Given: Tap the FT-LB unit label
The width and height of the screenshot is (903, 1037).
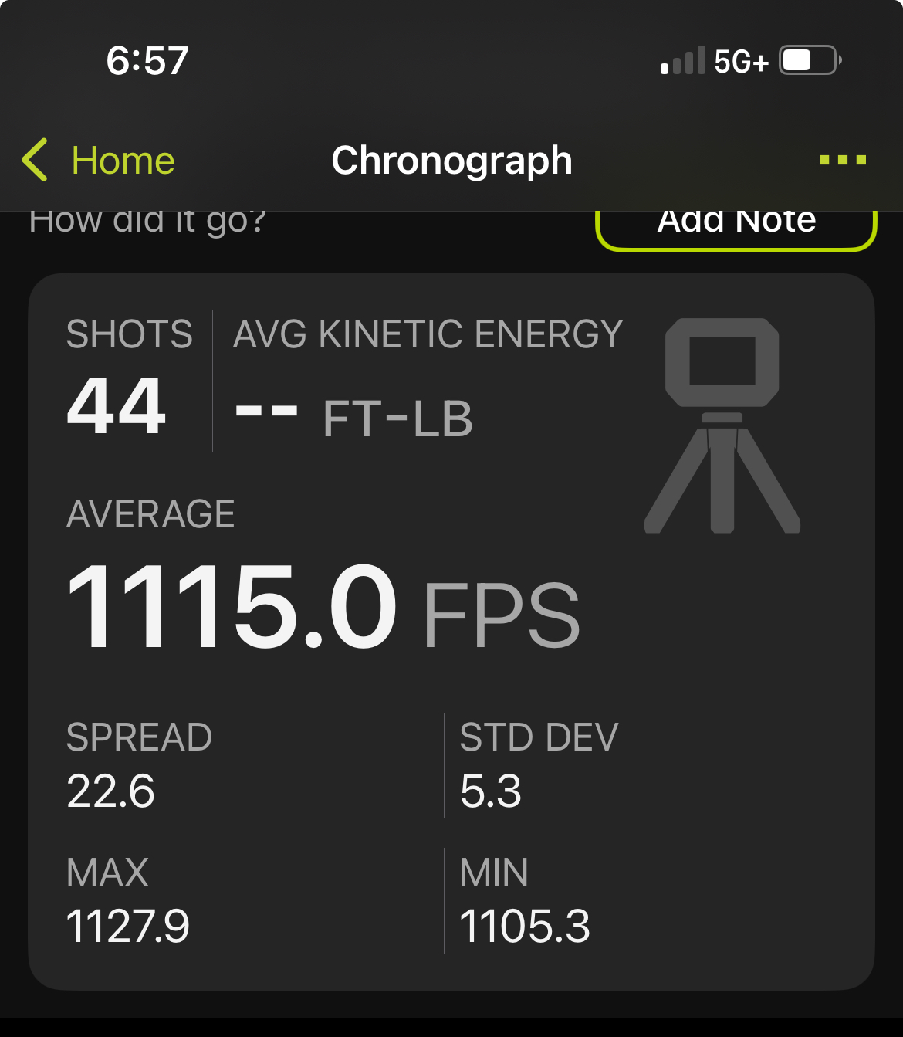Looking at the screenshot, I should click(x=397, y=419).
